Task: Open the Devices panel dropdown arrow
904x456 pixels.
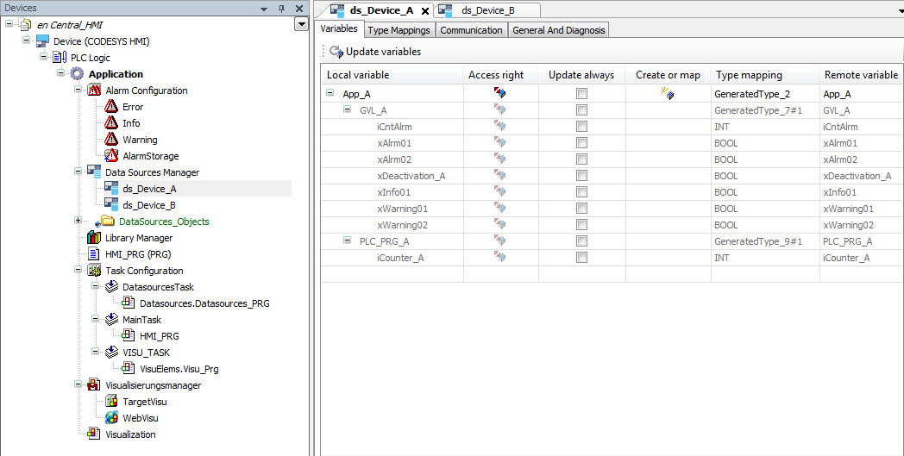Action: pyautogui.click(x=301, y=24)
